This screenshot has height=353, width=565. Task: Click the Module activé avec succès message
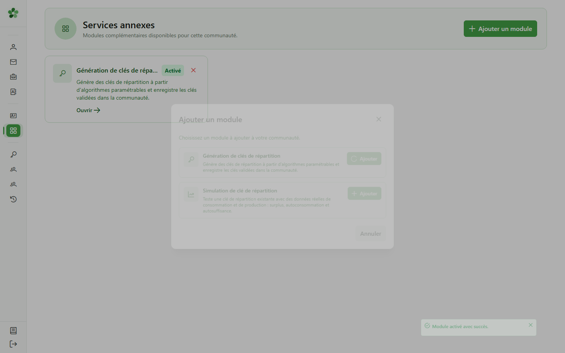pyautogui.click(x=460, y=326)
